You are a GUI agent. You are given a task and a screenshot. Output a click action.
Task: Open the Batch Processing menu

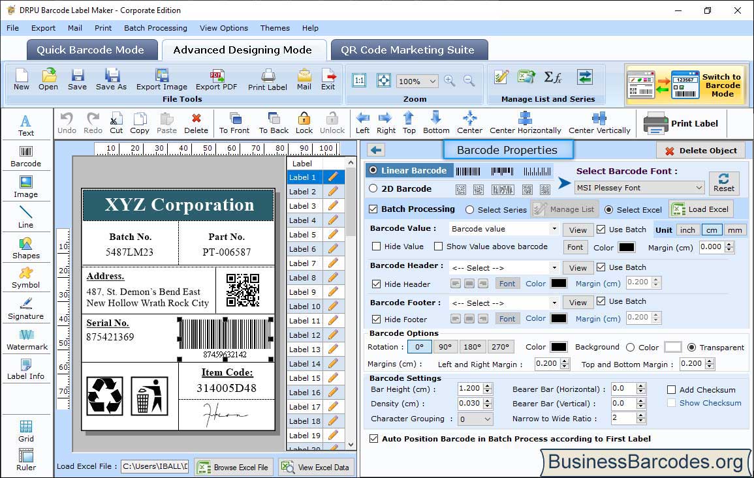155,28
